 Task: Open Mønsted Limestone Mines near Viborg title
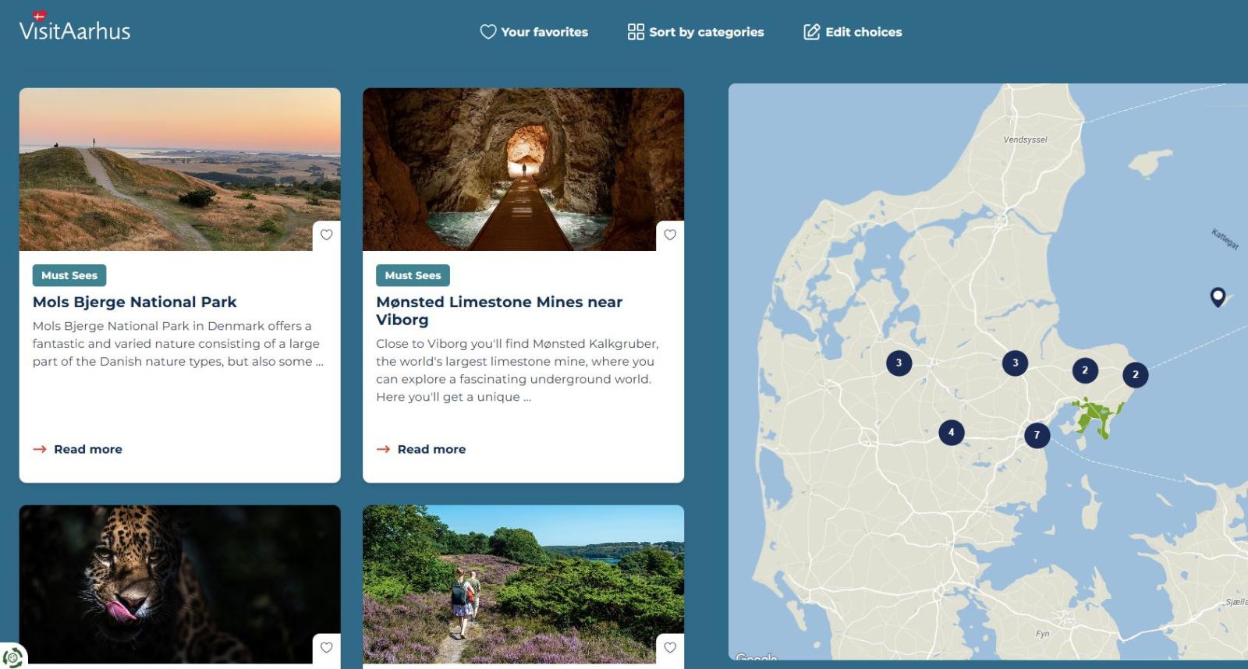[499, 310]
